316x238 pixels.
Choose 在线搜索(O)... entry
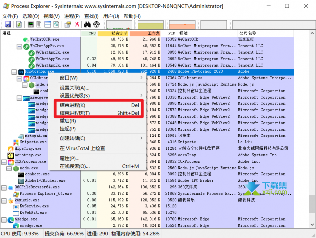(x=97, y=166)
